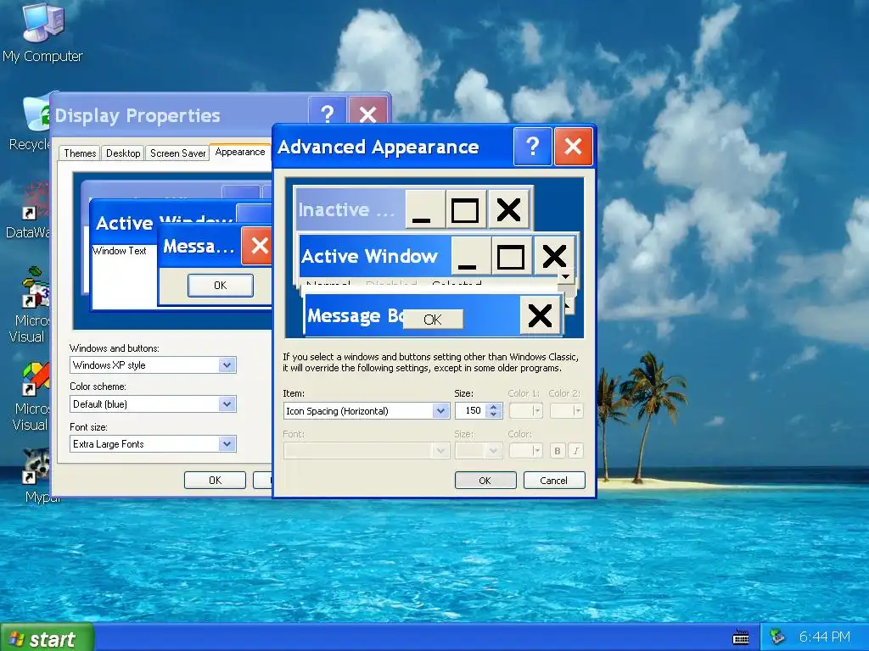869x651 pixels.
Task: Click preview Active Window minimize button
Action: 471,256
